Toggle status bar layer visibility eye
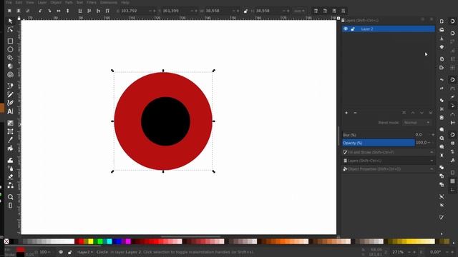Image resolution: width=458 pixels, height=257 pixels. [61, 252]
